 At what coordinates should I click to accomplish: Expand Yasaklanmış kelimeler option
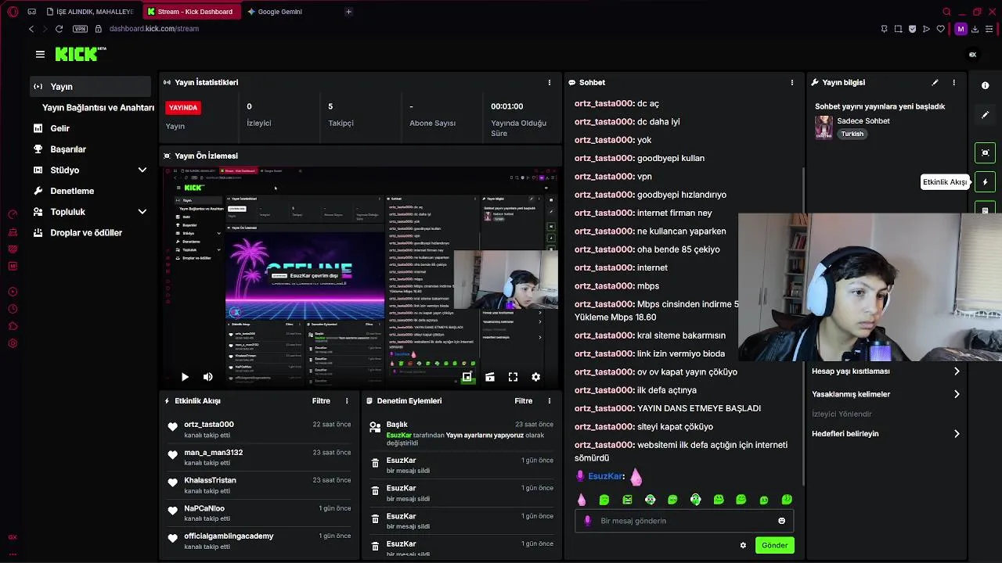tap(885, 394)
